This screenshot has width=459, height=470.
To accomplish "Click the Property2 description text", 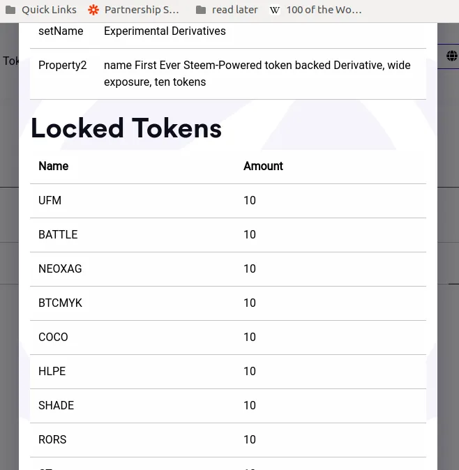I will (257, 73).
